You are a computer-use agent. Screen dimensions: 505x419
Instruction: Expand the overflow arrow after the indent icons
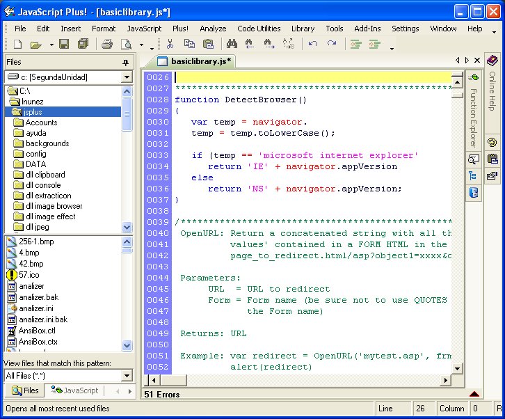[x=392, y=49]
